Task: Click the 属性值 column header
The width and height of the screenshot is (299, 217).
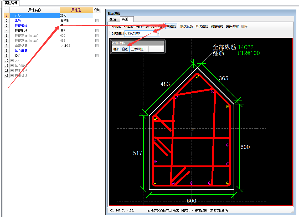Action: click(x=76, y=10)
